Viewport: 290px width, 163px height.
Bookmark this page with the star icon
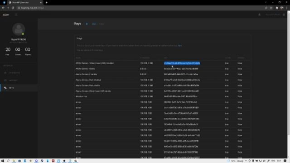pyautogui.click(x=271, y=8)
